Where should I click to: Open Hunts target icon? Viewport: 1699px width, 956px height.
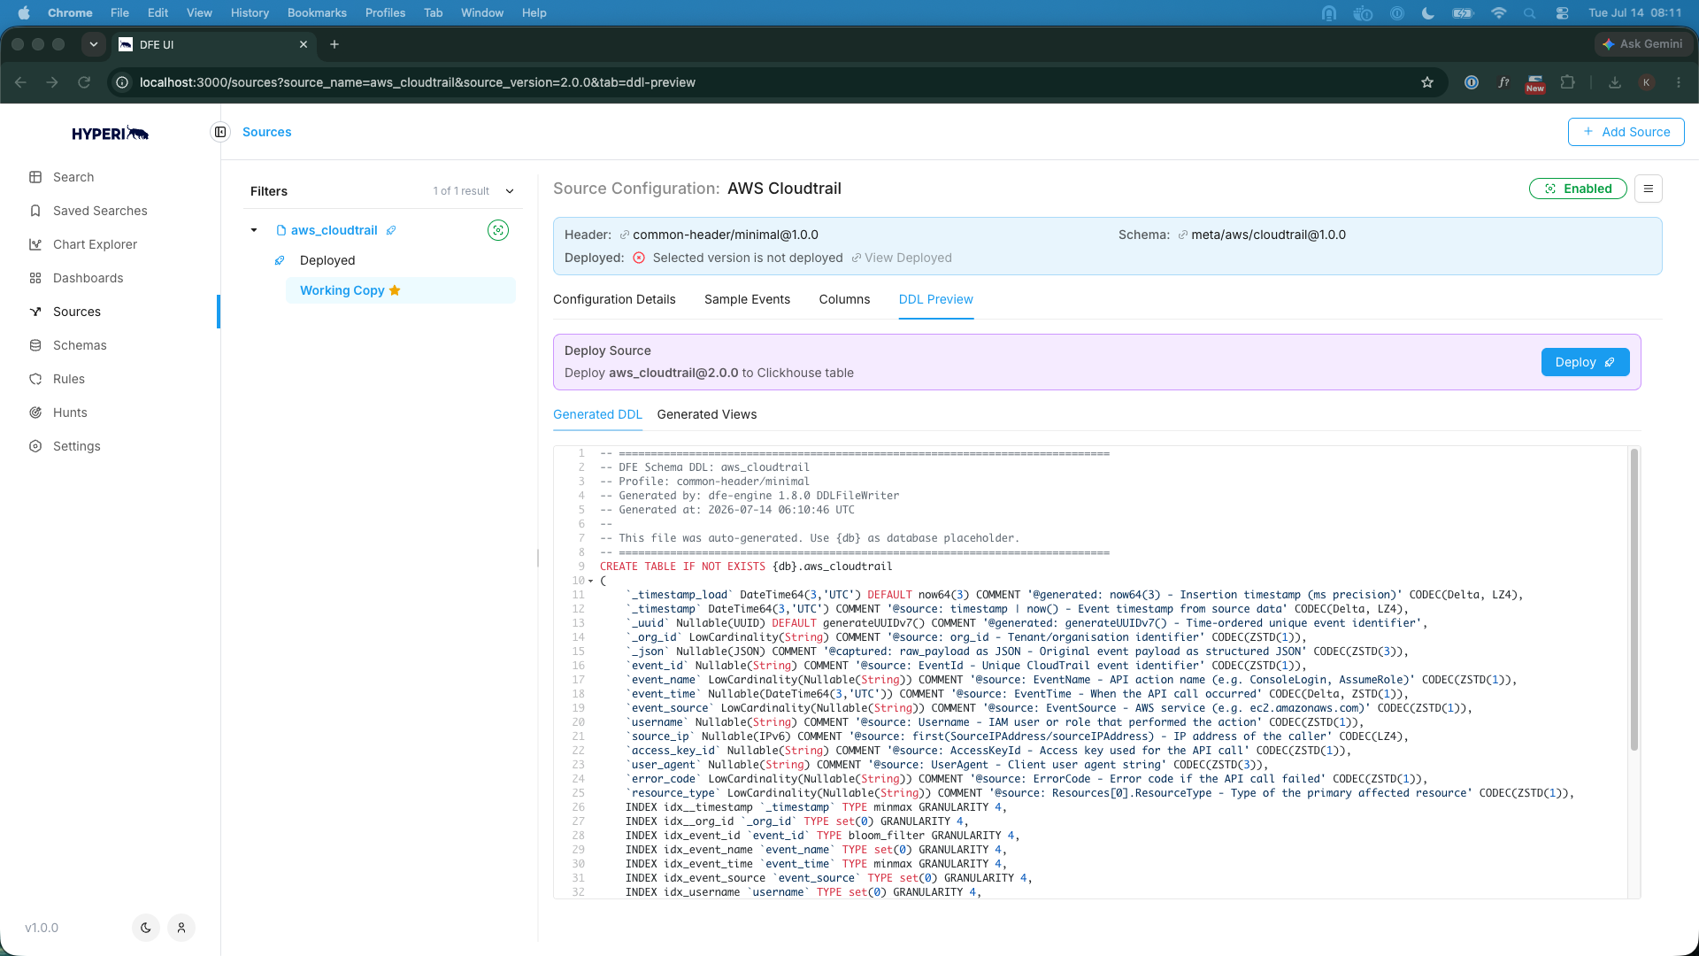(35, 412)
